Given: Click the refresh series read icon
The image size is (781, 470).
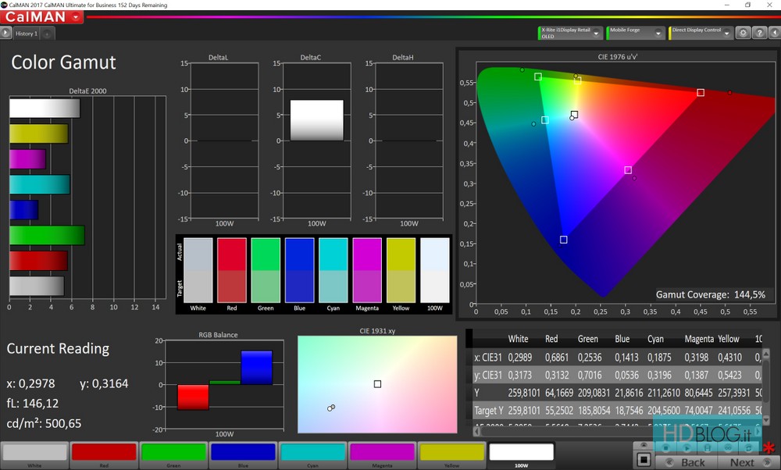Looking at the screenshot, I should [749, 448].
